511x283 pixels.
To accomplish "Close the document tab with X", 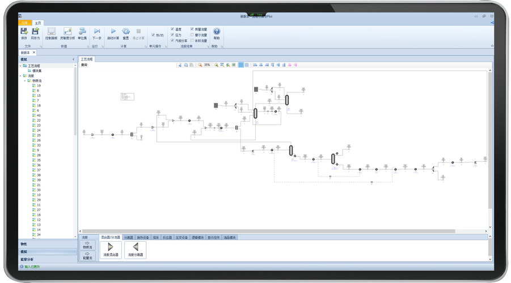I will point(34,53).
